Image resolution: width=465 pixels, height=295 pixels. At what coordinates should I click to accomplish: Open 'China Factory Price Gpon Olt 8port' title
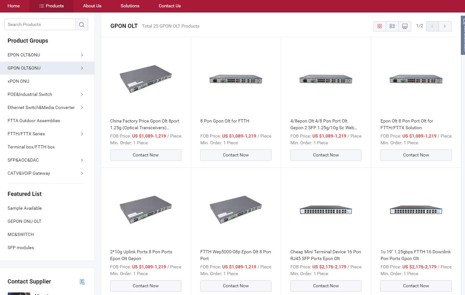(145, 124)
